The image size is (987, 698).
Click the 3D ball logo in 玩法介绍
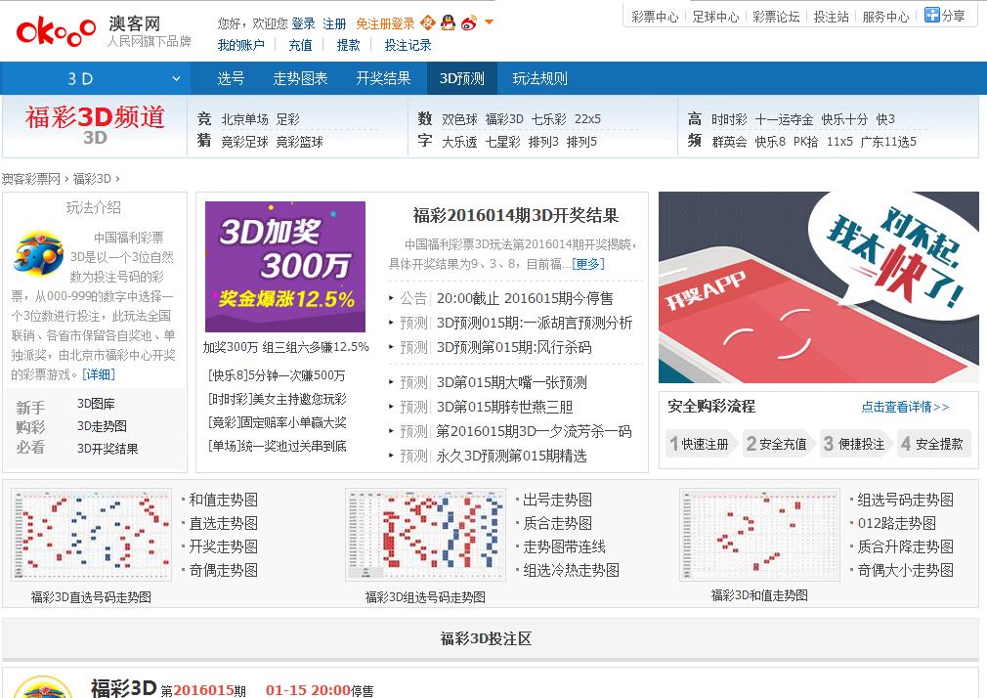39,254
